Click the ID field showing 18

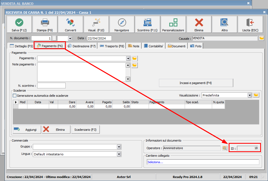[x=247, y=148]
